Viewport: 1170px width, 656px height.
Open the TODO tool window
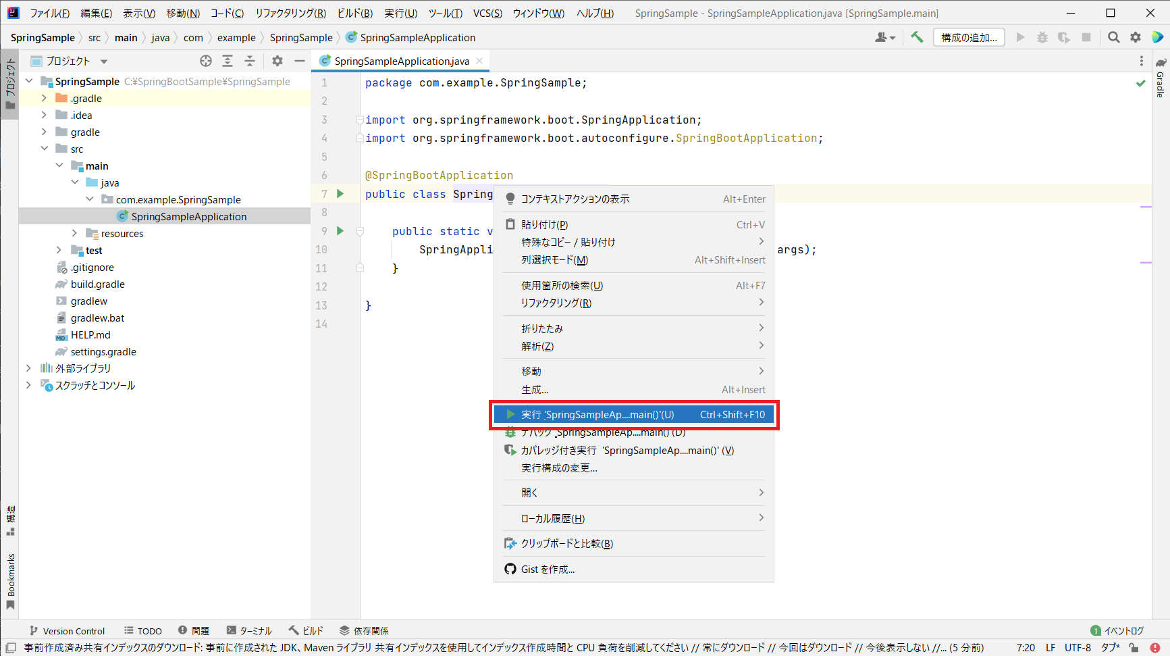point(142,630)
